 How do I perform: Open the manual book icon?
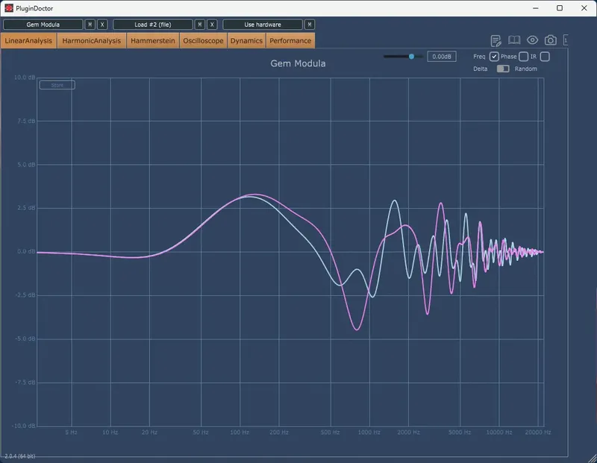[x=513, y=40]
